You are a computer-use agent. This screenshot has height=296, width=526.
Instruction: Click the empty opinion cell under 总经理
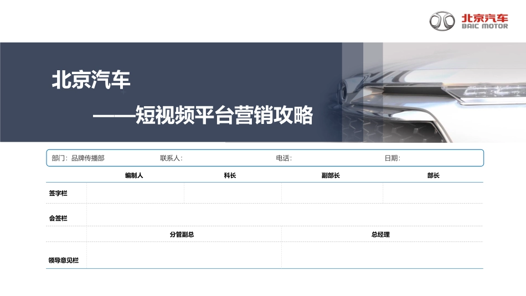pos(381,255)
